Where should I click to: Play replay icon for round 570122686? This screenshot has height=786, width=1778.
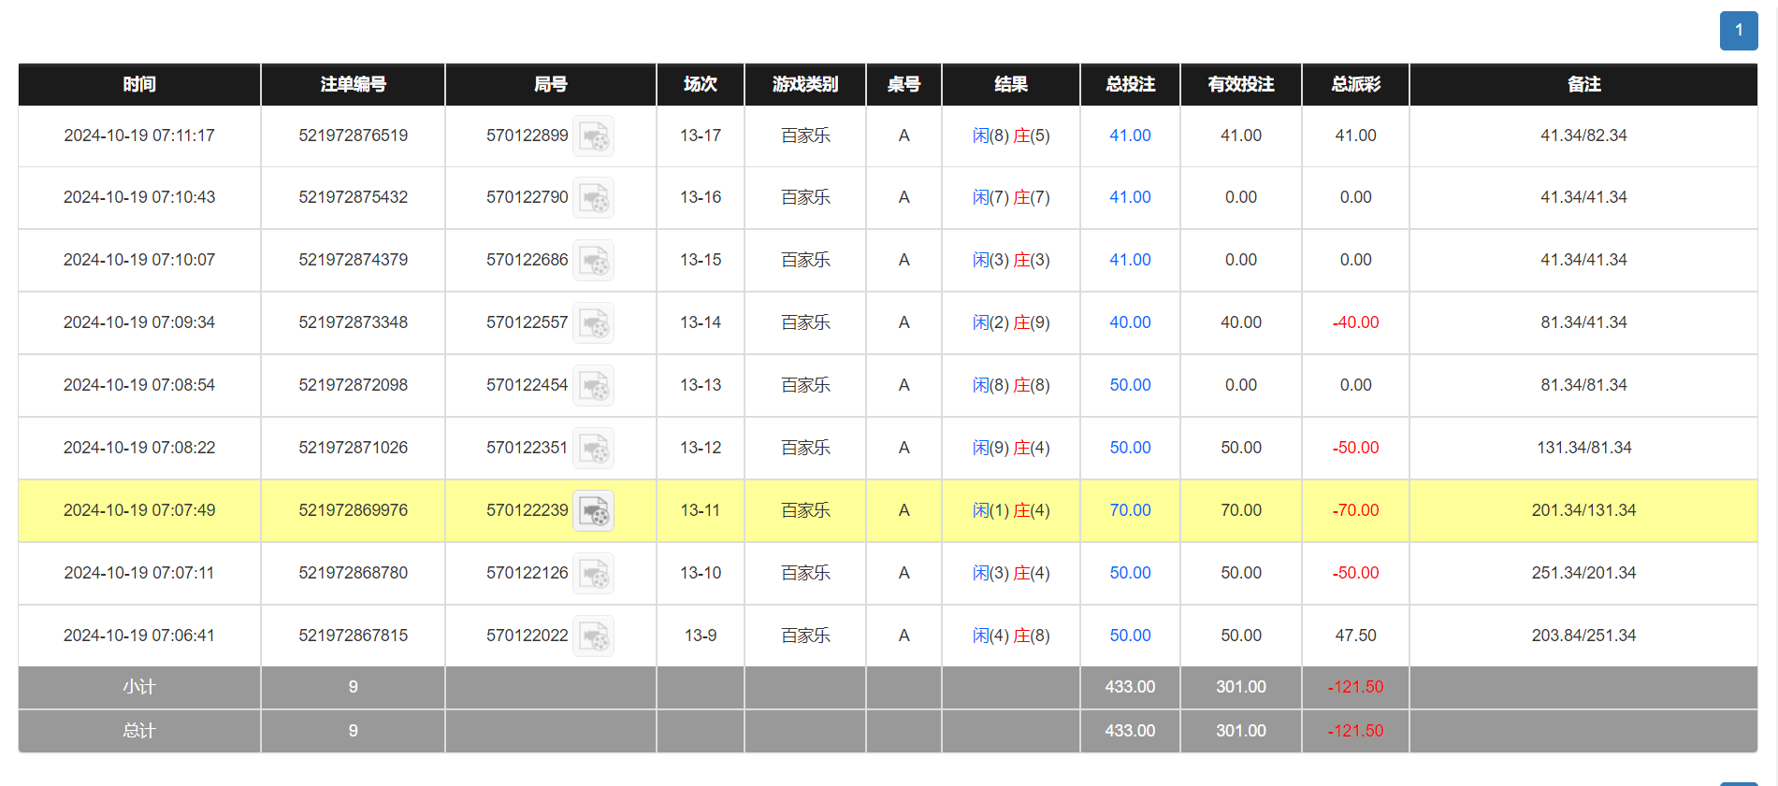click(x=593, y=261)
